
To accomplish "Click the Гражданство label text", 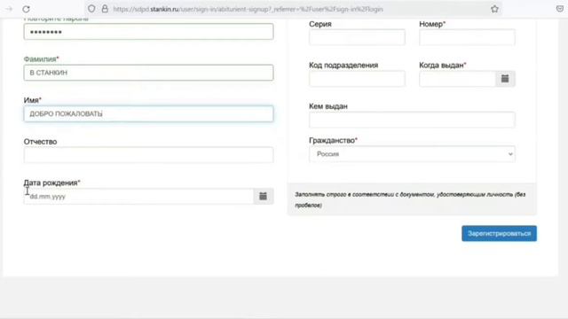I will pos(334,140).
